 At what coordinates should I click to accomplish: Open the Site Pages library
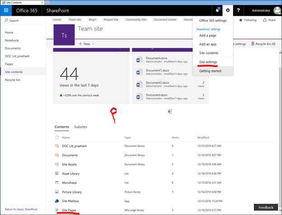coord(69,210)
